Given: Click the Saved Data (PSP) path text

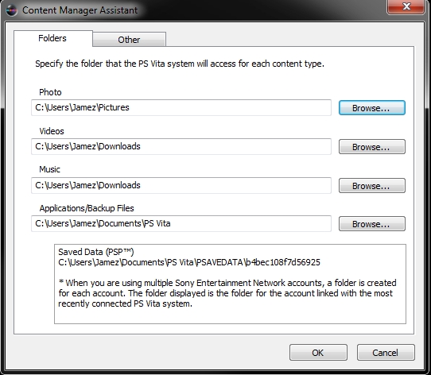Looking at the screenshot, I should [189, 262].
